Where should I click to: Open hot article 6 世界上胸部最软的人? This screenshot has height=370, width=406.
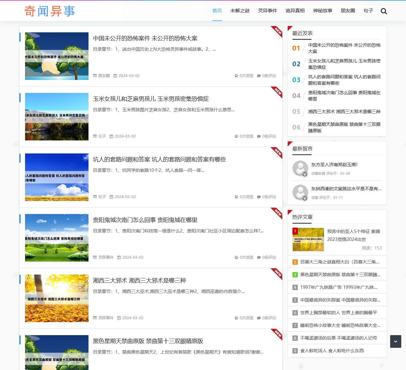339,313
